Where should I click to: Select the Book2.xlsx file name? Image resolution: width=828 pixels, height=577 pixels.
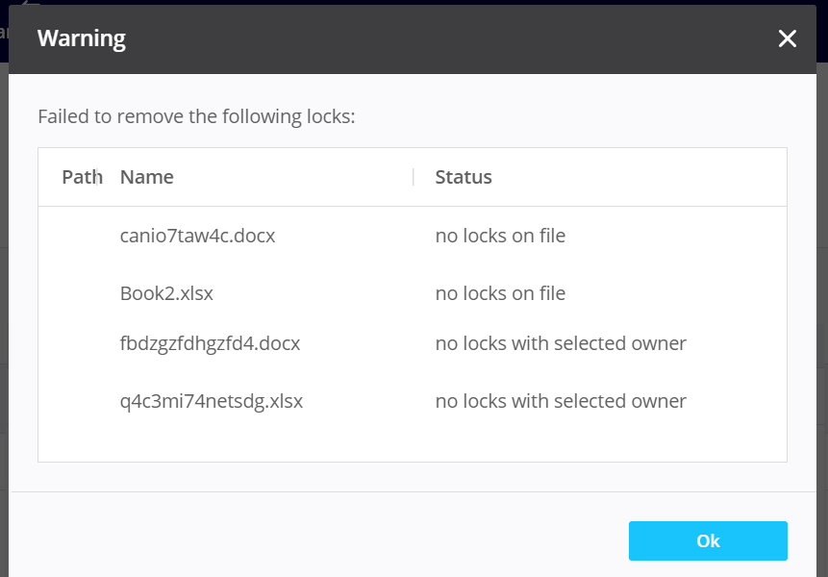point(166,293)
